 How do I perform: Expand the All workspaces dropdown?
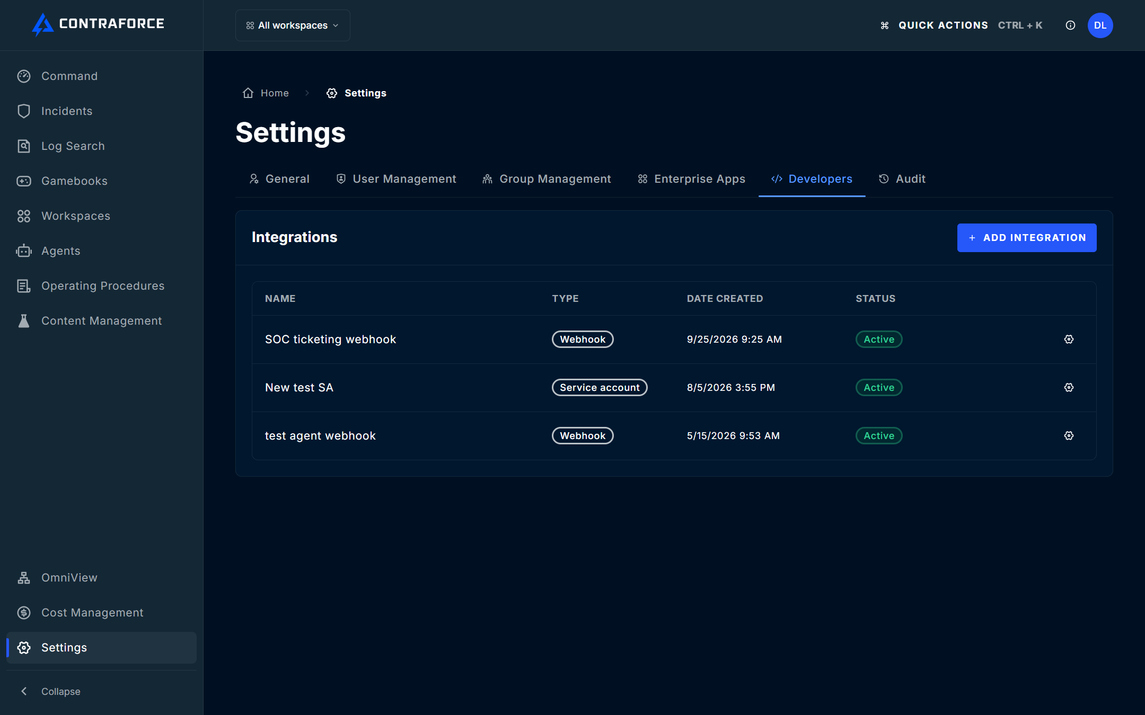click(293, 25)
